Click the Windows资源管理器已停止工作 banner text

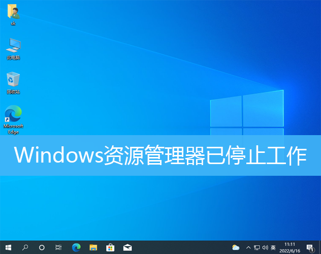[x=160, y=155]
